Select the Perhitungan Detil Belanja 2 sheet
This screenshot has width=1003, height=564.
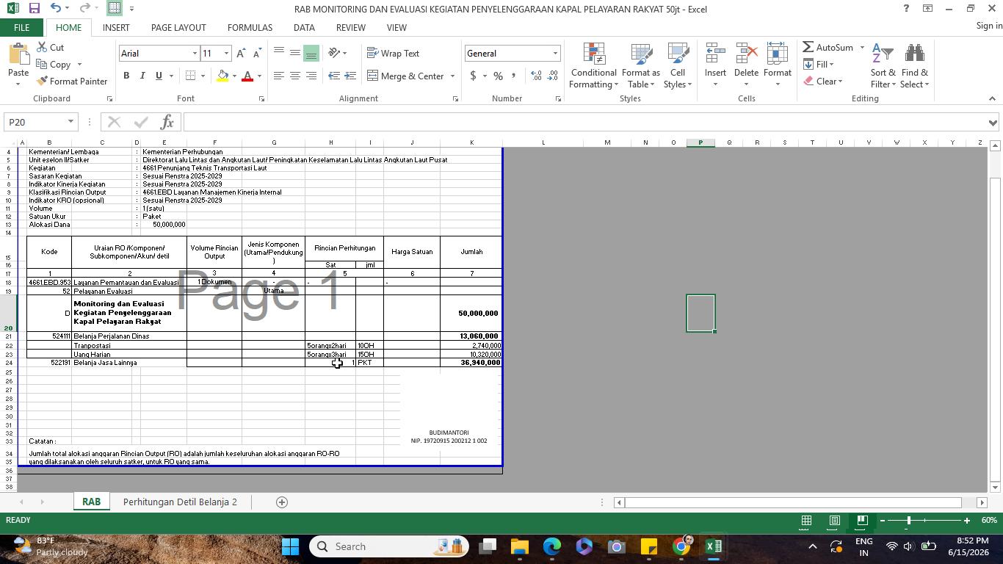tap(180, 502)
